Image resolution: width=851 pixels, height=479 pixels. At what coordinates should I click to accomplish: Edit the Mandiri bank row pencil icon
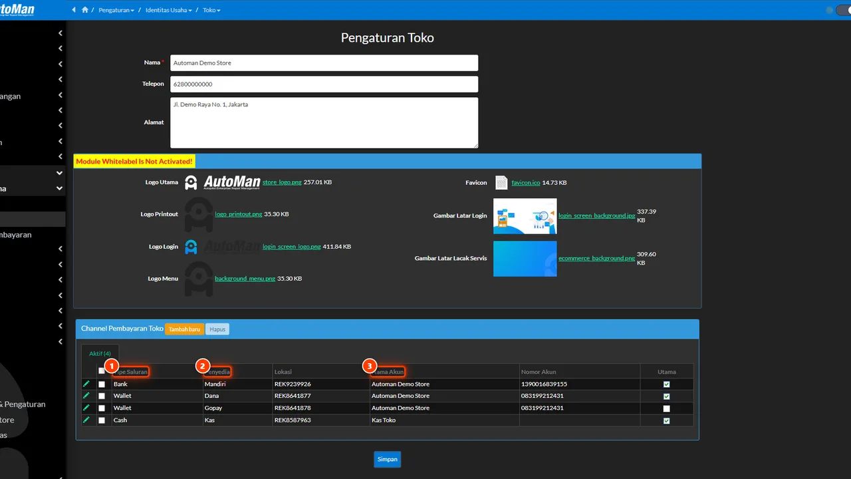tap(86, 384)
